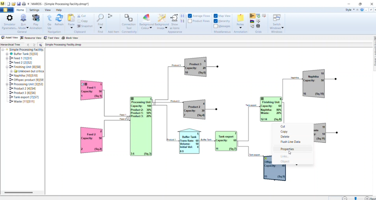Click the open folder icon in title bar
Viewport: 376px width, 200px height.
coord(14,4)
